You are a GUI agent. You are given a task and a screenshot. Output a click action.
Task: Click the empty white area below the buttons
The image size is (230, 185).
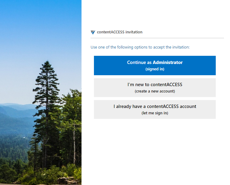[155, 151]
